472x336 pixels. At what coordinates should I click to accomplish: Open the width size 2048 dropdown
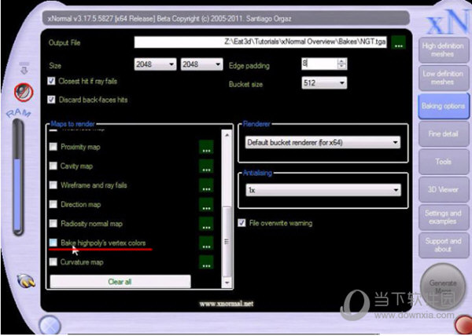pyautogui.click(x=155, y=64)
